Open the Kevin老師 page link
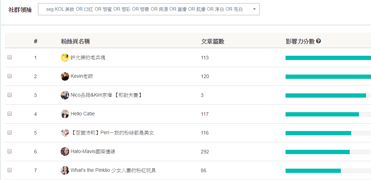The width and height of the screenshot is (371, 180). [82, 76]
